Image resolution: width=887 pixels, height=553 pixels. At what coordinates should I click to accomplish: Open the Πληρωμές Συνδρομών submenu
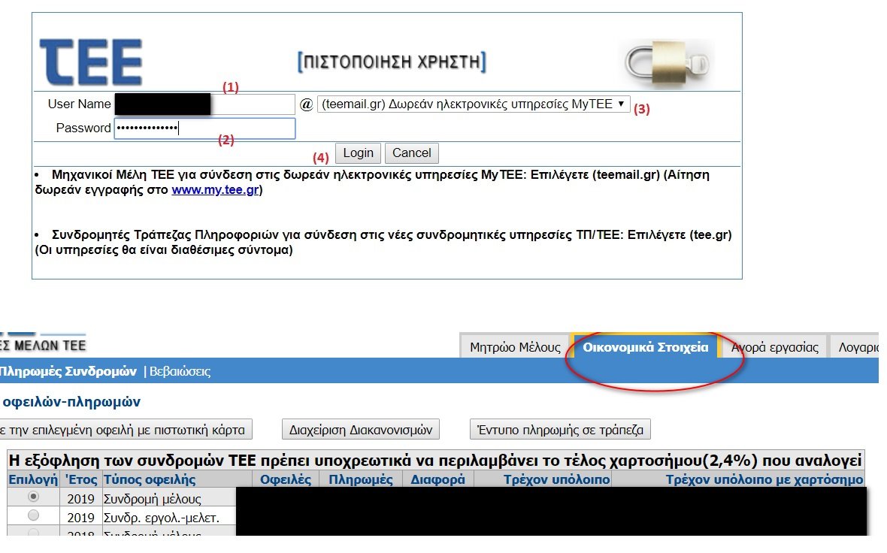click(x=68, y=371)
